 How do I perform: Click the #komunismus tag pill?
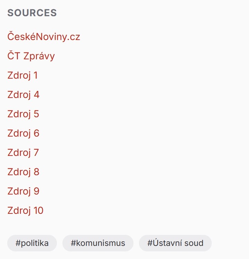(98, 243)
